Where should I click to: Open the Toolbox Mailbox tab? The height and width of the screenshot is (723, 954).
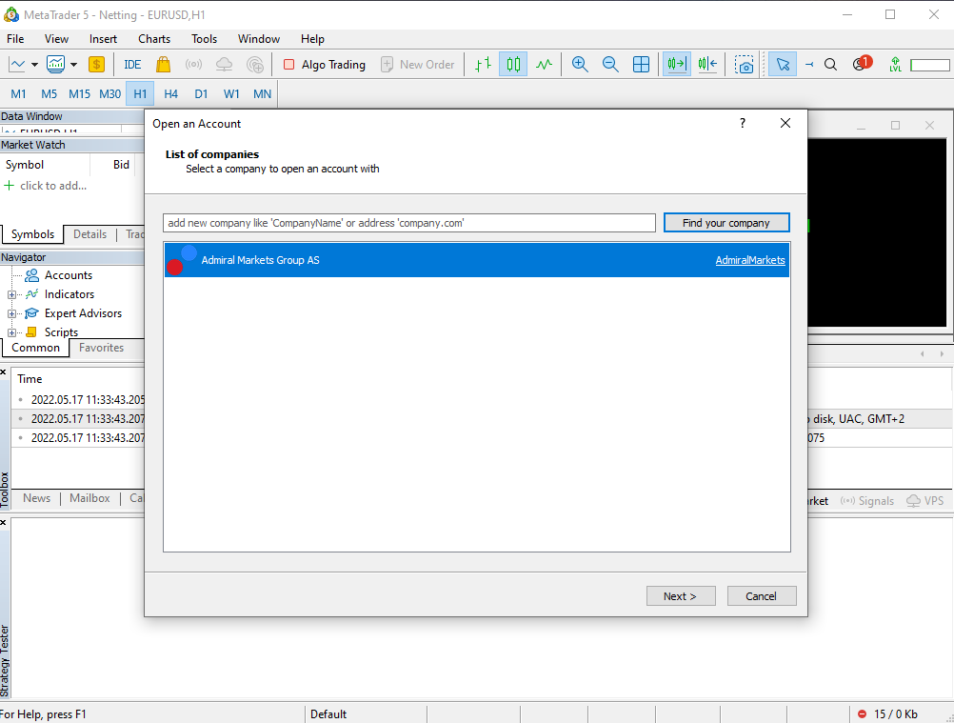89,498
